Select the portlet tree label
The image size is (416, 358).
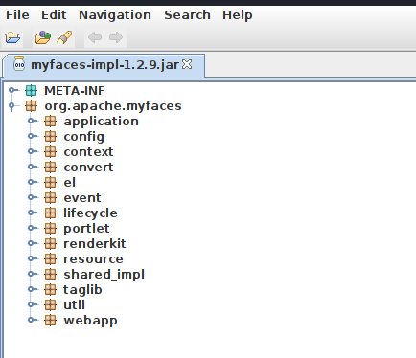pyautogui.click(x=86, y=229)
